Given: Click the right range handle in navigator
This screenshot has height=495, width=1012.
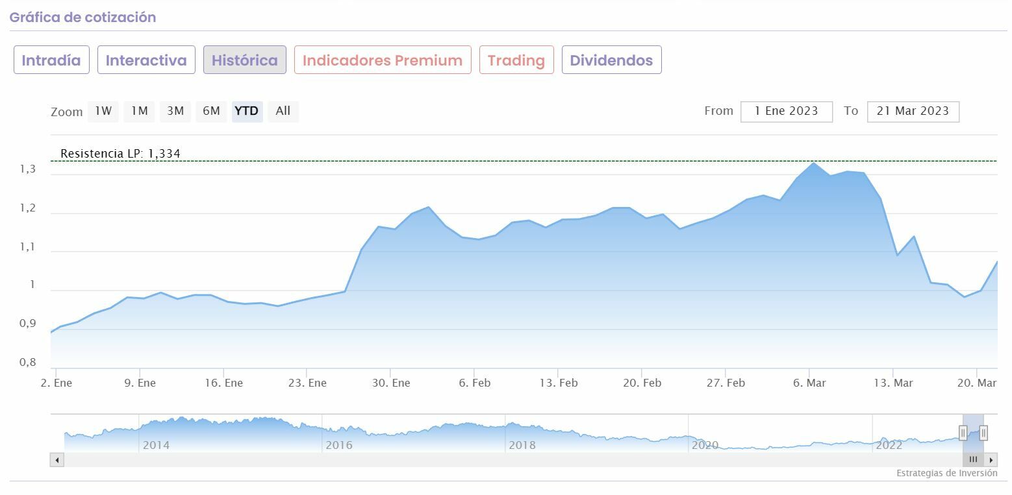Looking at the screenshot, I should tap(983, 433).
